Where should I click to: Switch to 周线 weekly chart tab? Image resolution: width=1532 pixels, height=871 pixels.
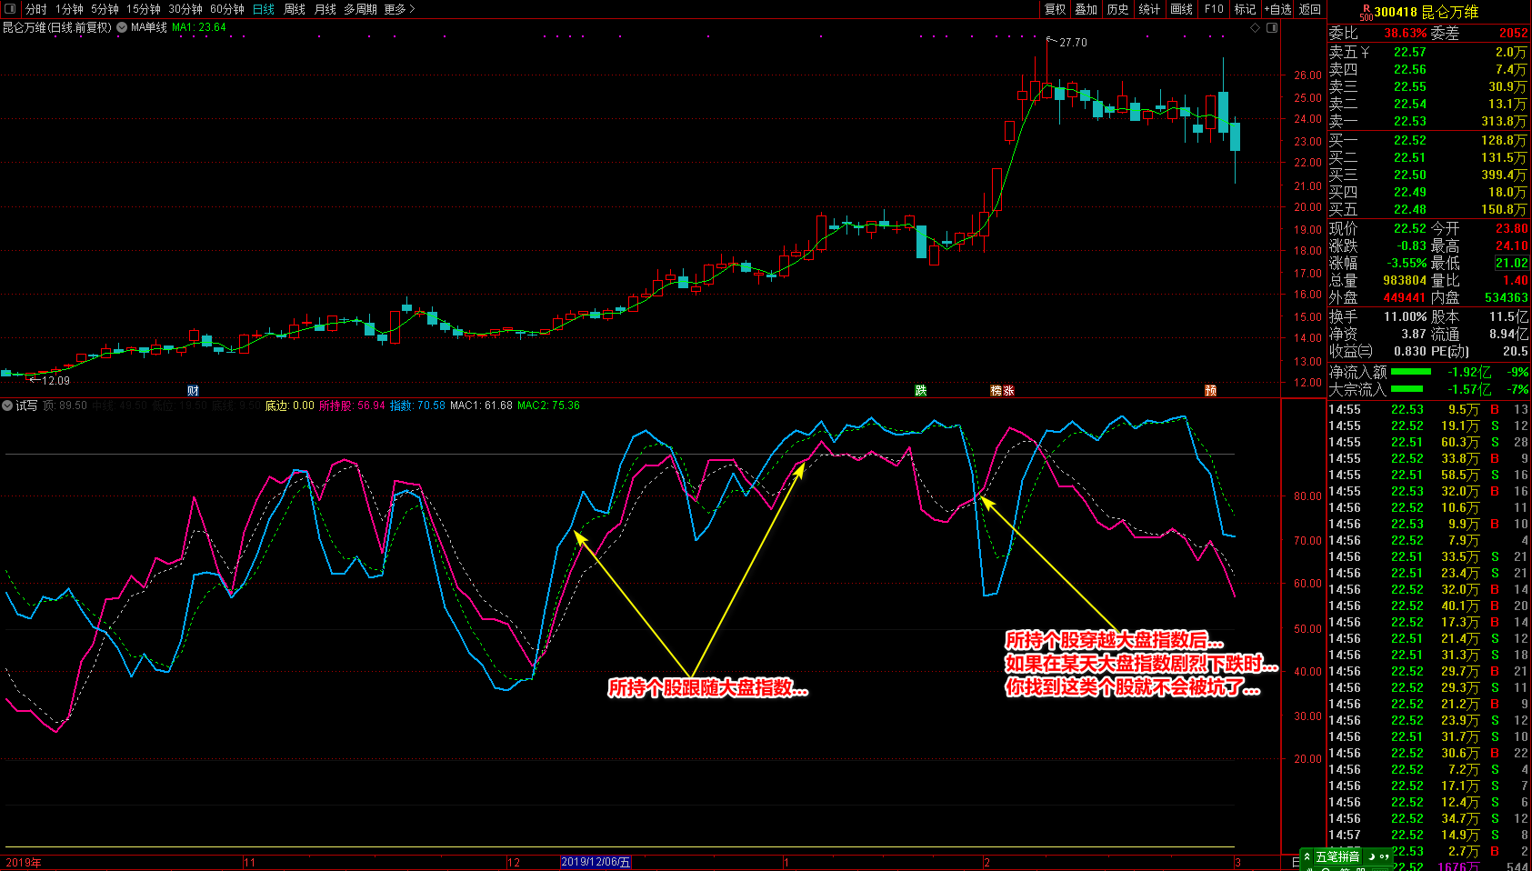295,9
